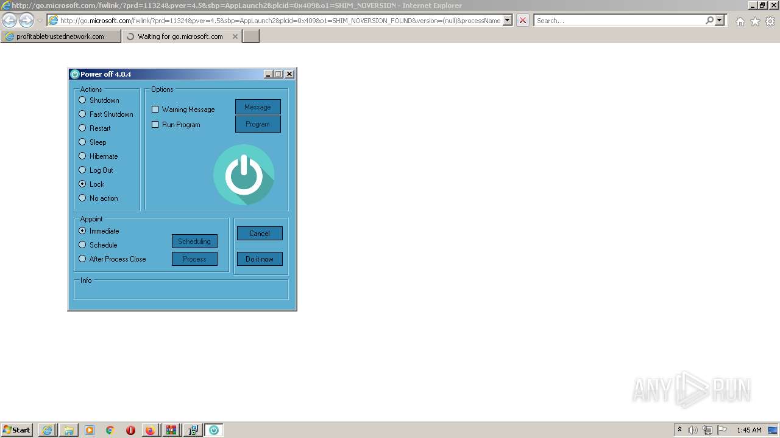Open the Scheduling button

(194, 242)
